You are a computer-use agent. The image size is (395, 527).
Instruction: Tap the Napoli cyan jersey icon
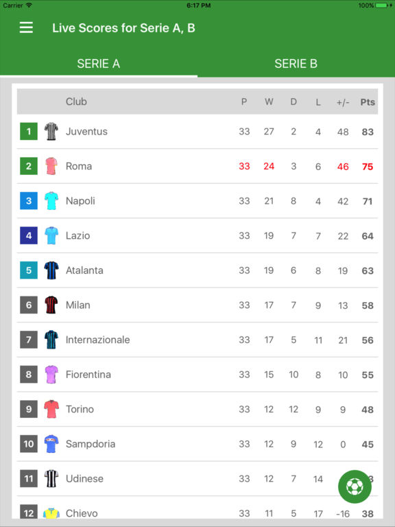[x=51, y=200]
